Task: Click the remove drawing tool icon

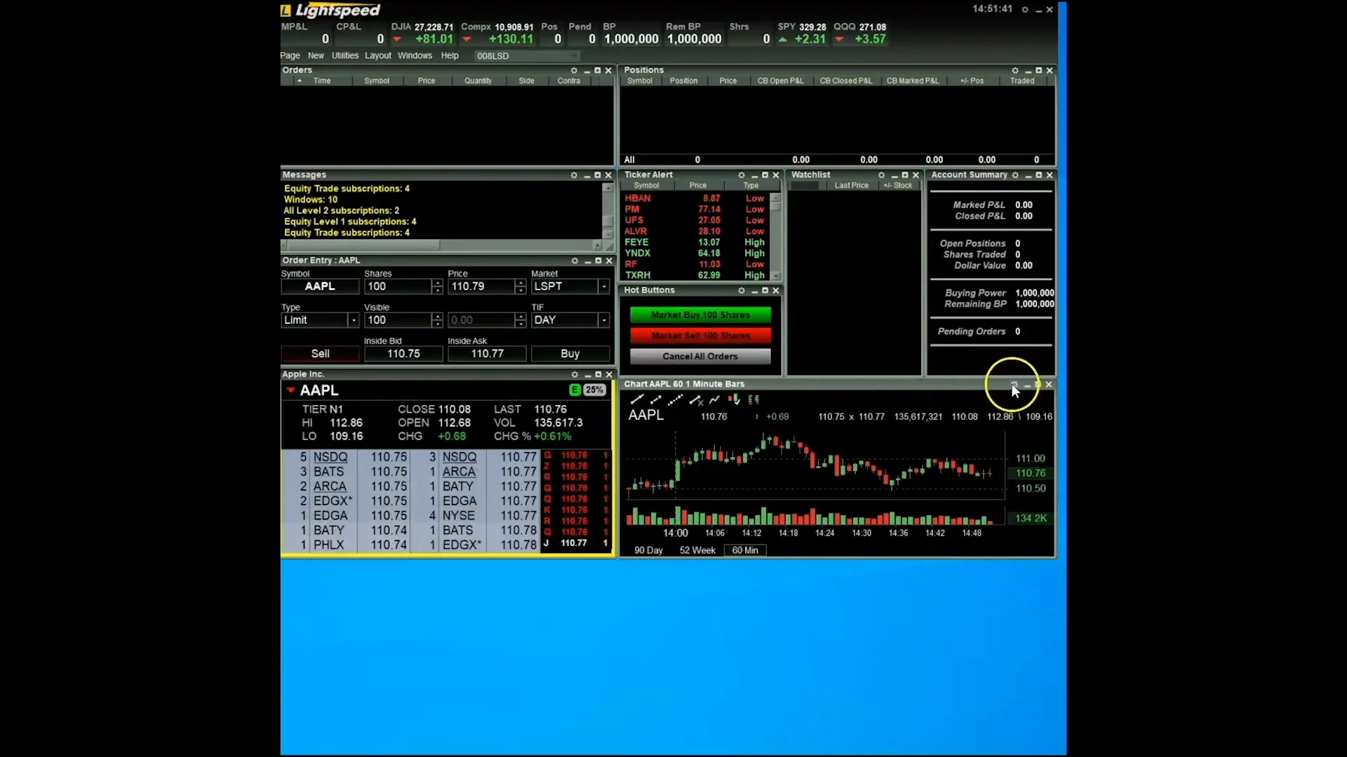Action: 698,400
